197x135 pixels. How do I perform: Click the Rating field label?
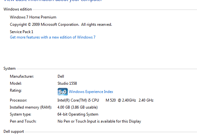(16, 90)
